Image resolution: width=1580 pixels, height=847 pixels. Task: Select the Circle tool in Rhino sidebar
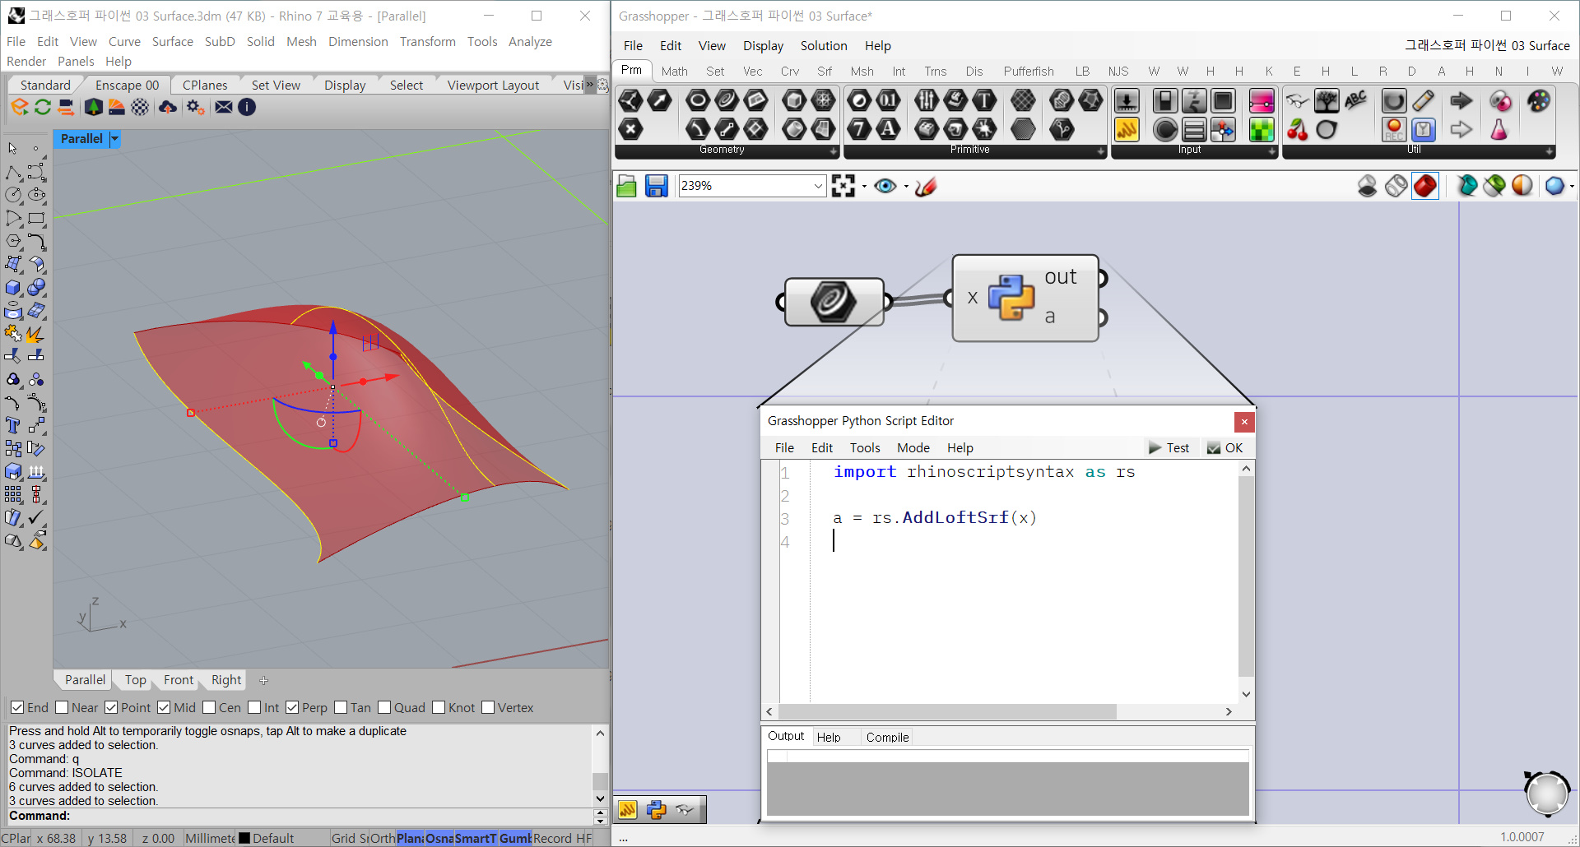(13, 196)
